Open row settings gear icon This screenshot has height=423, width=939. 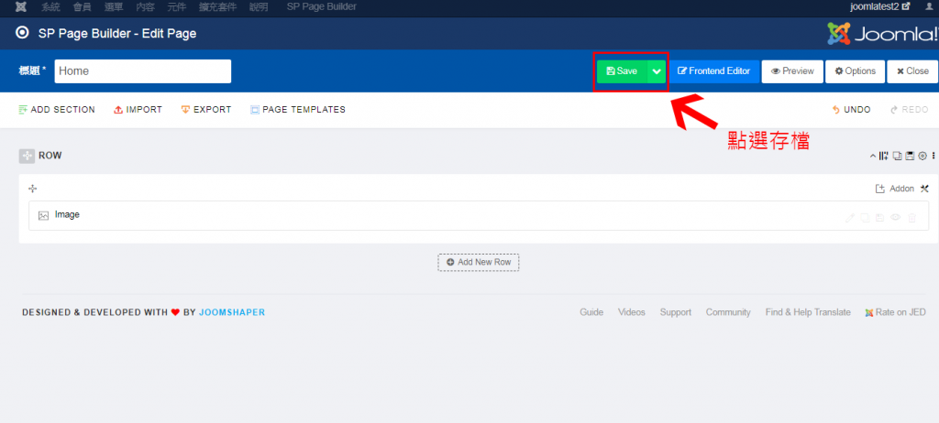point(922,156)
